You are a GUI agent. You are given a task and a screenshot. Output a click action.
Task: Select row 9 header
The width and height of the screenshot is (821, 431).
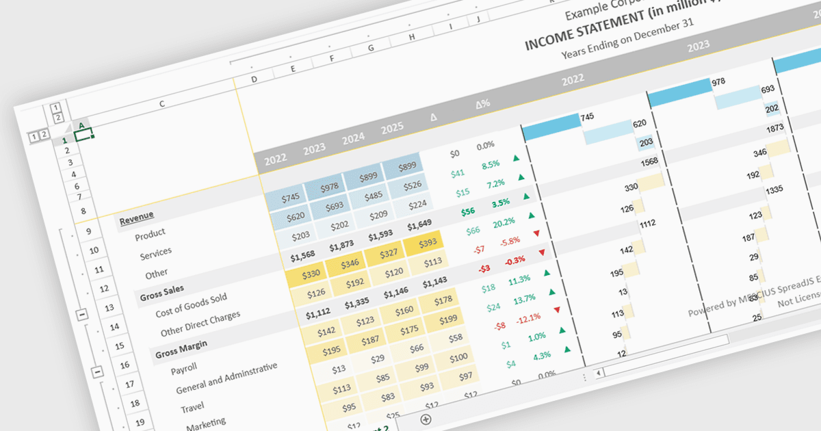coord(88,232)
